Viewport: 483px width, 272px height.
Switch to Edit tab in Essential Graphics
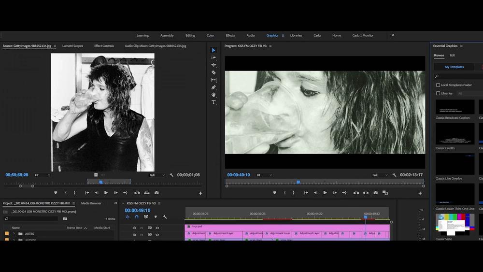click(453, 56)
